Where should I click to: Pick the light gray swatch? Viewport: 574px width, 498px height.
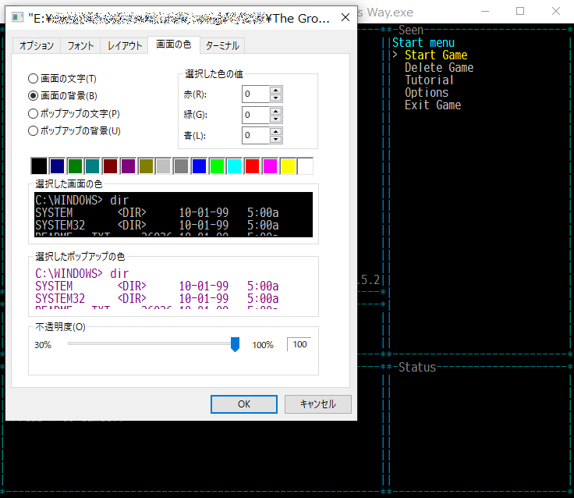point(163,166)
